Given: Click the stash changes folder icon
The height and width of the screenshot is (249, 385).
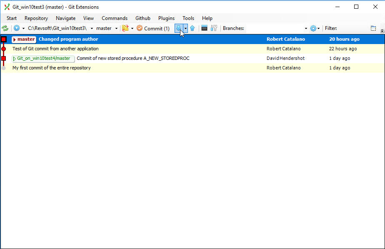Looking at the screenshot, I should 125,28.
